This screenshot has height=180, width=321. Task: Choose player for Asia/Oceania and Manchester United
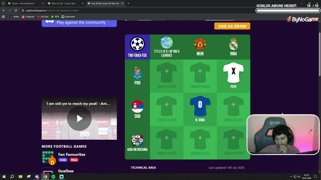click(x=200, y=143)
